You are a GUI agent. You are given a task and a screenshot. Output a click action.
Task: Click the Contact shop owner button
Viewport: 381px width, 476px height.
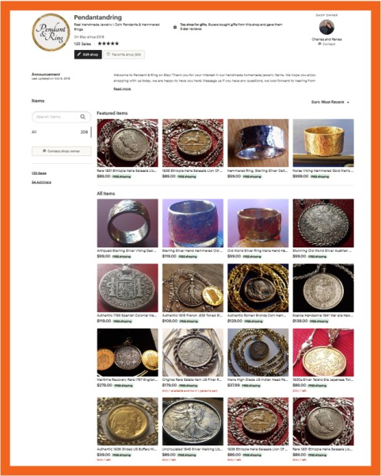(x=62, y=151)
